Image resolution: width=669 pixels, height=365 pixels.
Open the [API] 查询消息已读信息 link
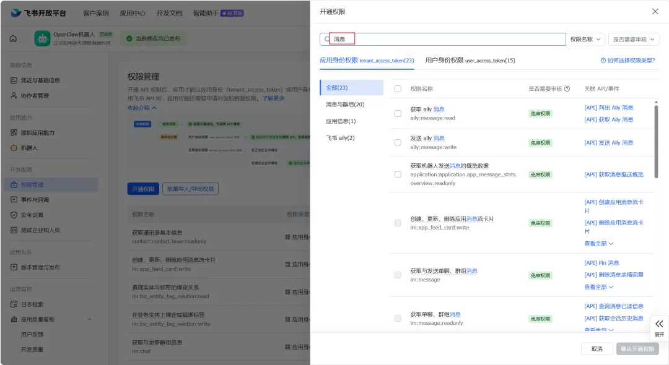click(x=613, y=306)
